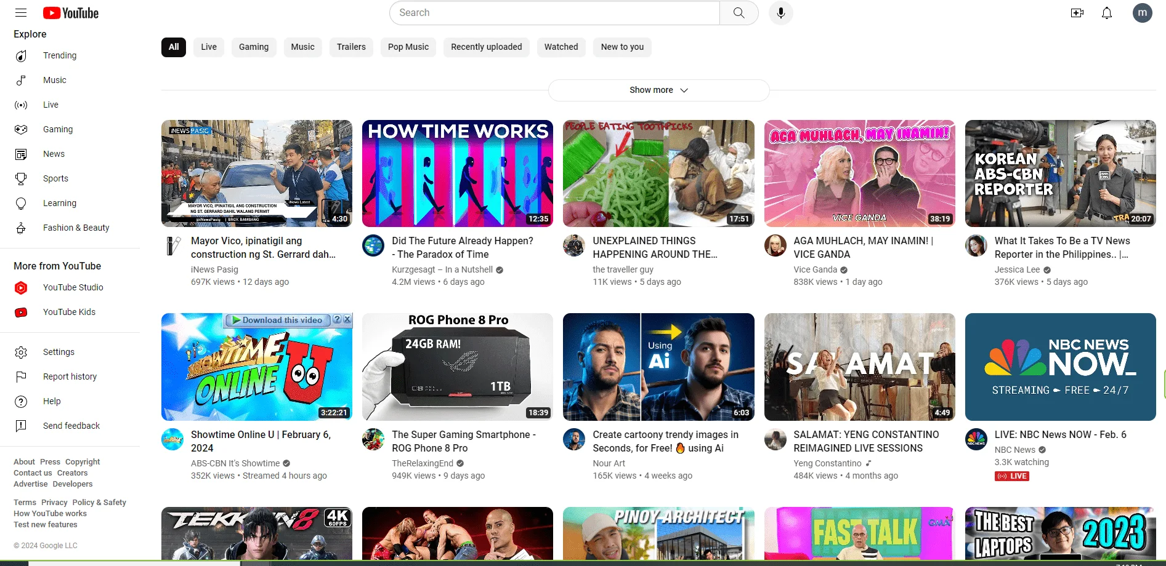Open the How YouTube works link
The width and height of the screenshot is (1166, 566).
50,514
